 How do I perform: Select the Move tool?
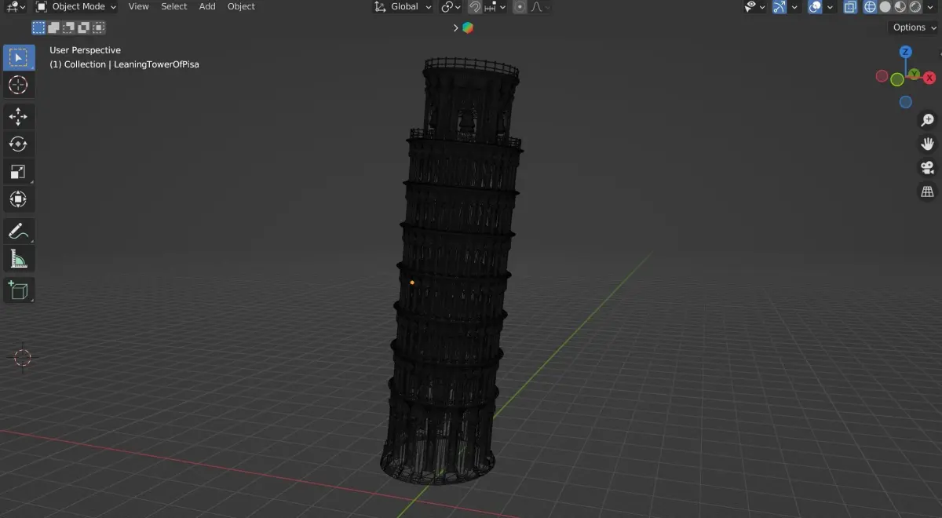(19, 116)
